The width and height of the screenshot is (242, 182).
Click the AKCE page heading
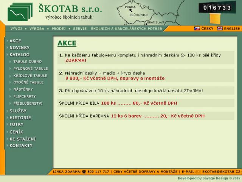(x=67, y=43)
